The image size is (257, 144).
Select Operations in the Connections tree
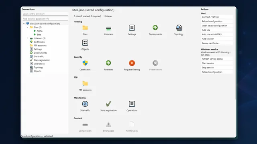pos(39,64)
